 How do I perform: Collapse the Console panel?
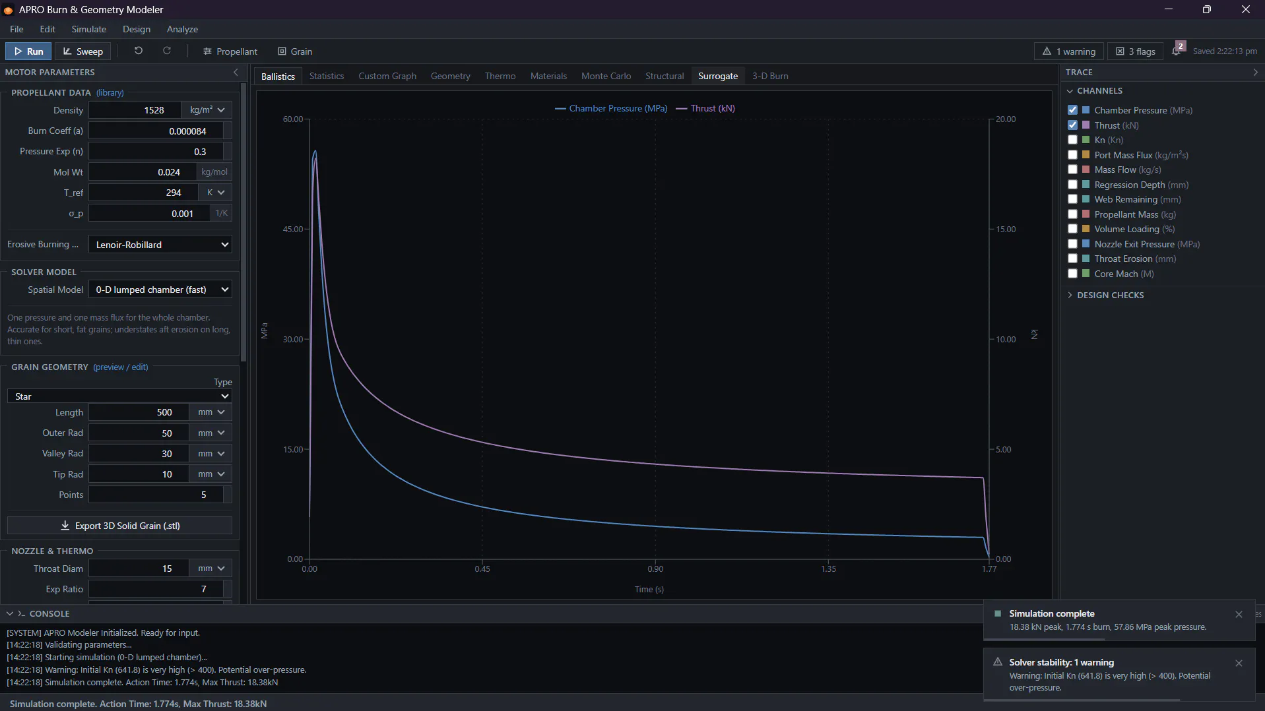coord(10,614)
